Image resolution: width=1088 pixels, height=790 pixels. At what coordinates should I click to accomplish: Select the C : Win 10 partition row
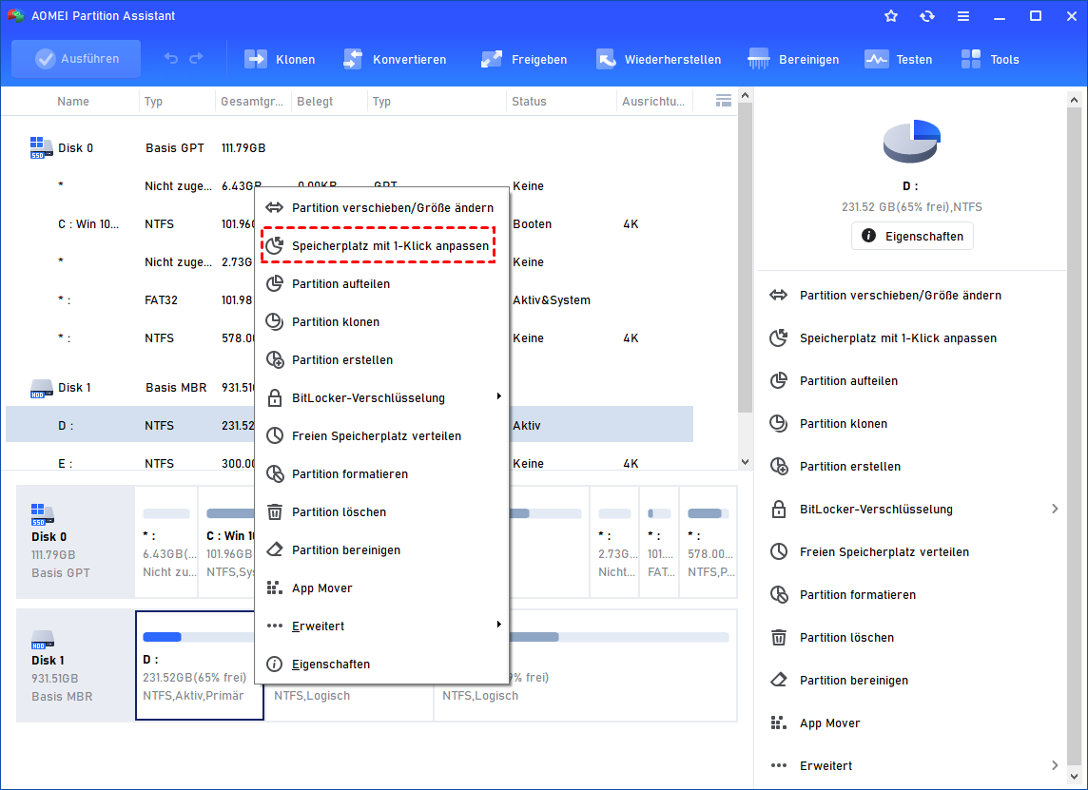click(349, 224)
